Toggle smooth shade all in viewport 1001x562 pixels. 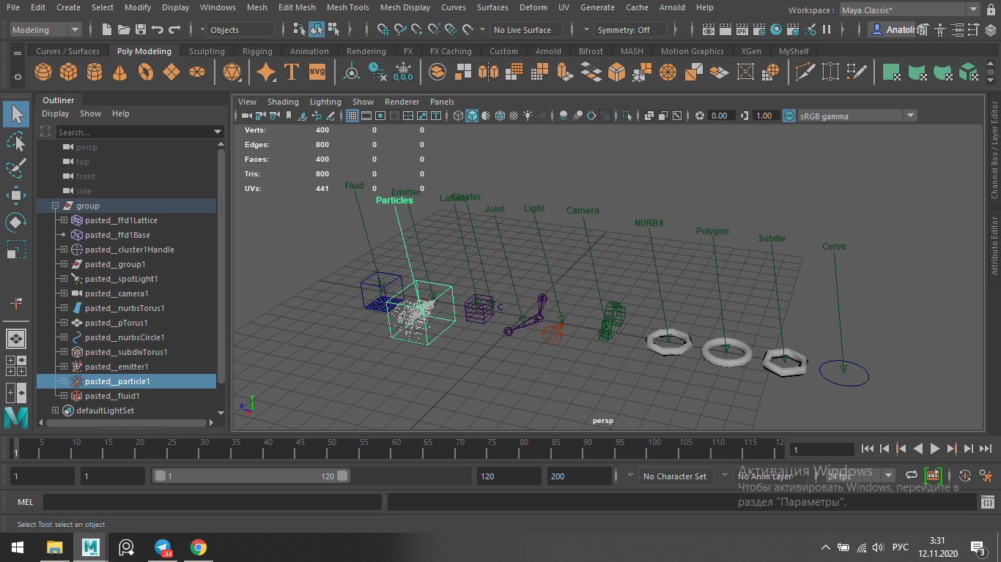(x=472, y=116)
